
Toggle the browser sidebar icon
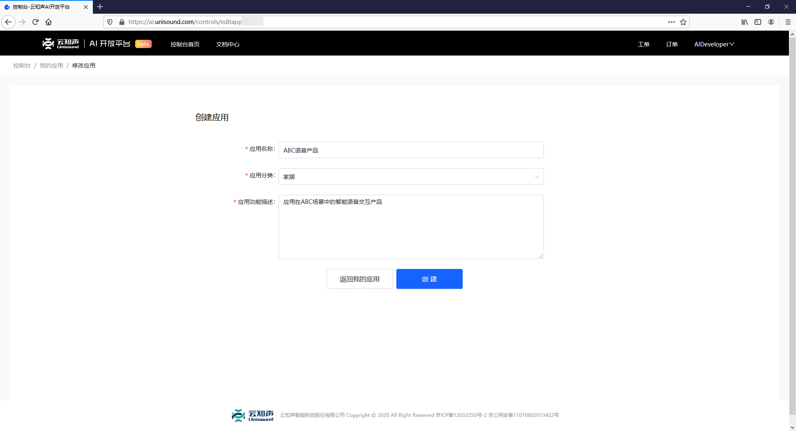[758, 22]
